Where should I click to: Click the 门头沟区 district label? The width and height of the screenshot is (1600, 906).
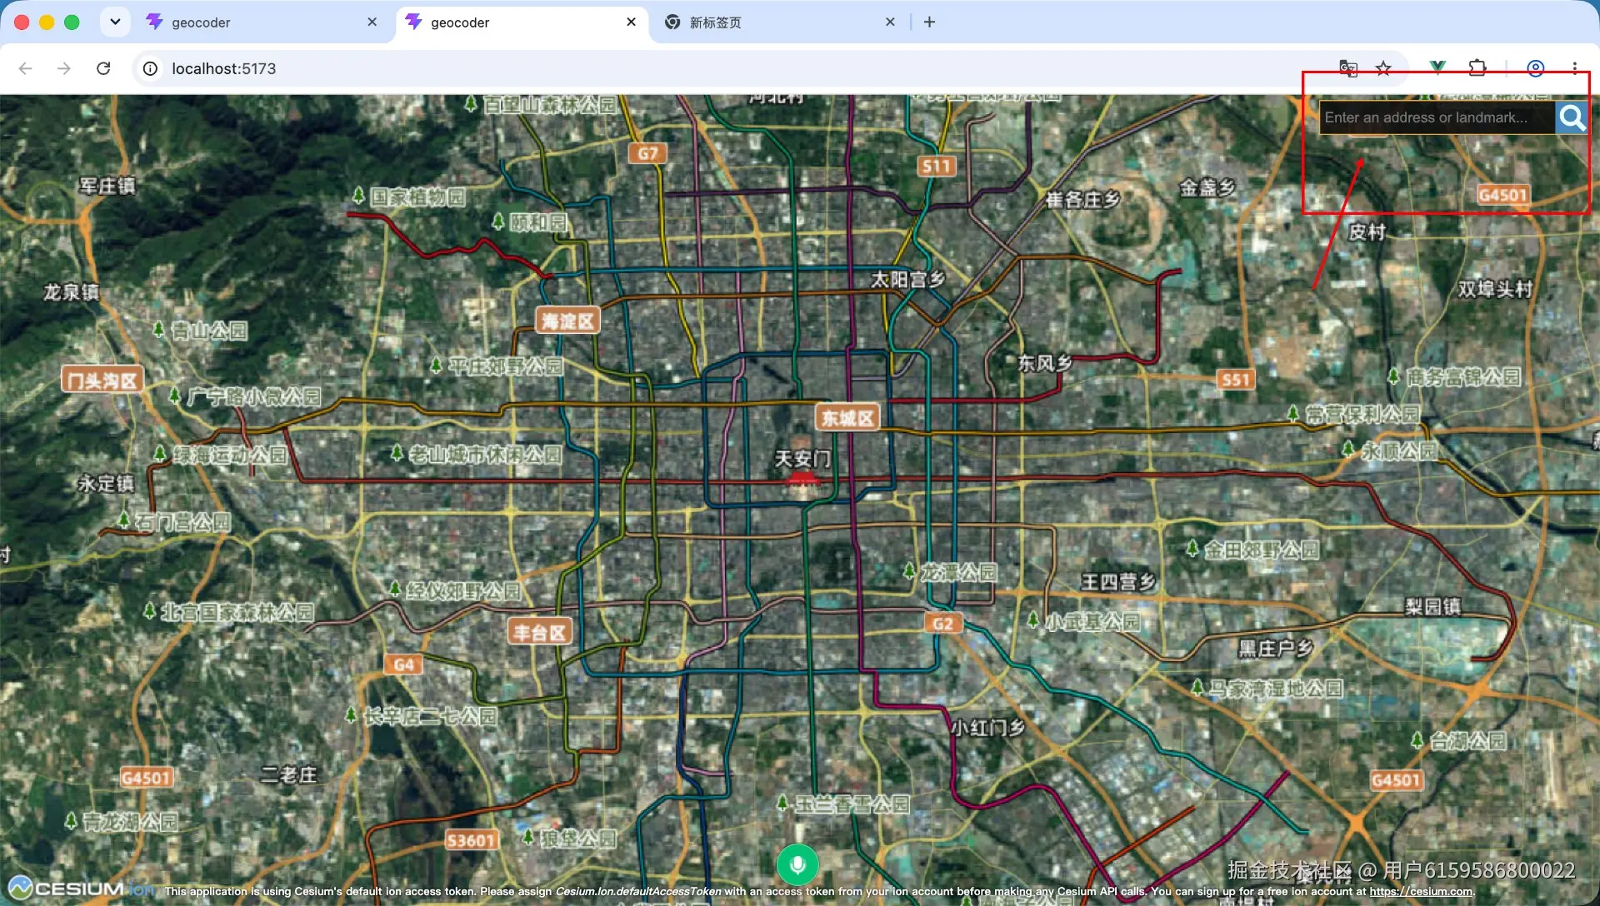(102, 381)
